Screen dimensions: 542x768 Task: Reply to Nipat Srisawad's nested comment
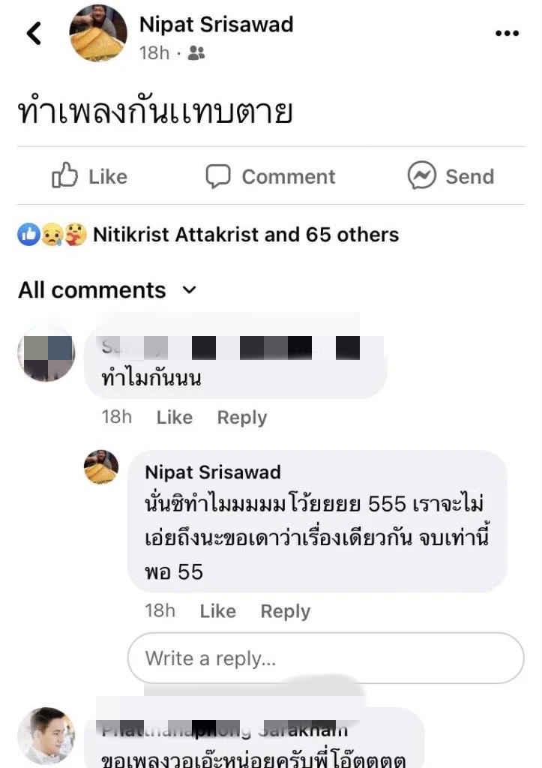pyautogui.click(x=285, y=611)
